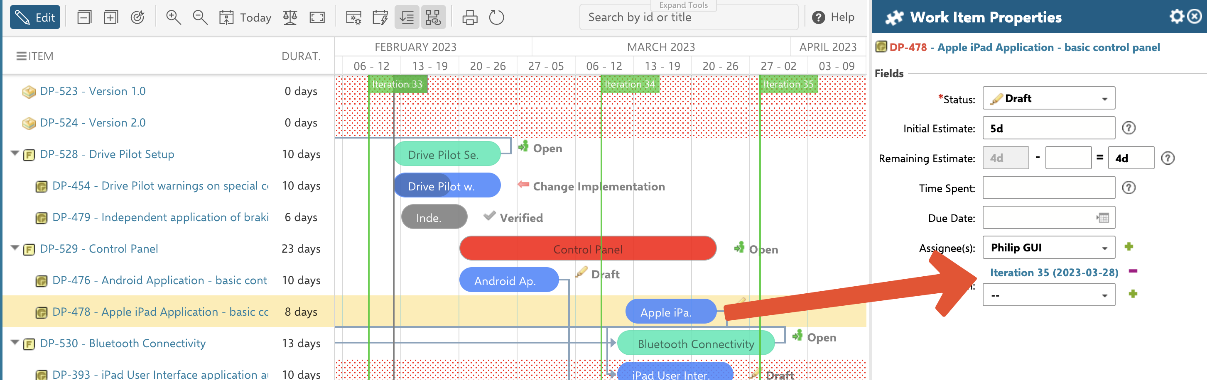Add another assignee with green plus
The width and height of the screenshot is (1207, 380).
[x=1128, y=246]
